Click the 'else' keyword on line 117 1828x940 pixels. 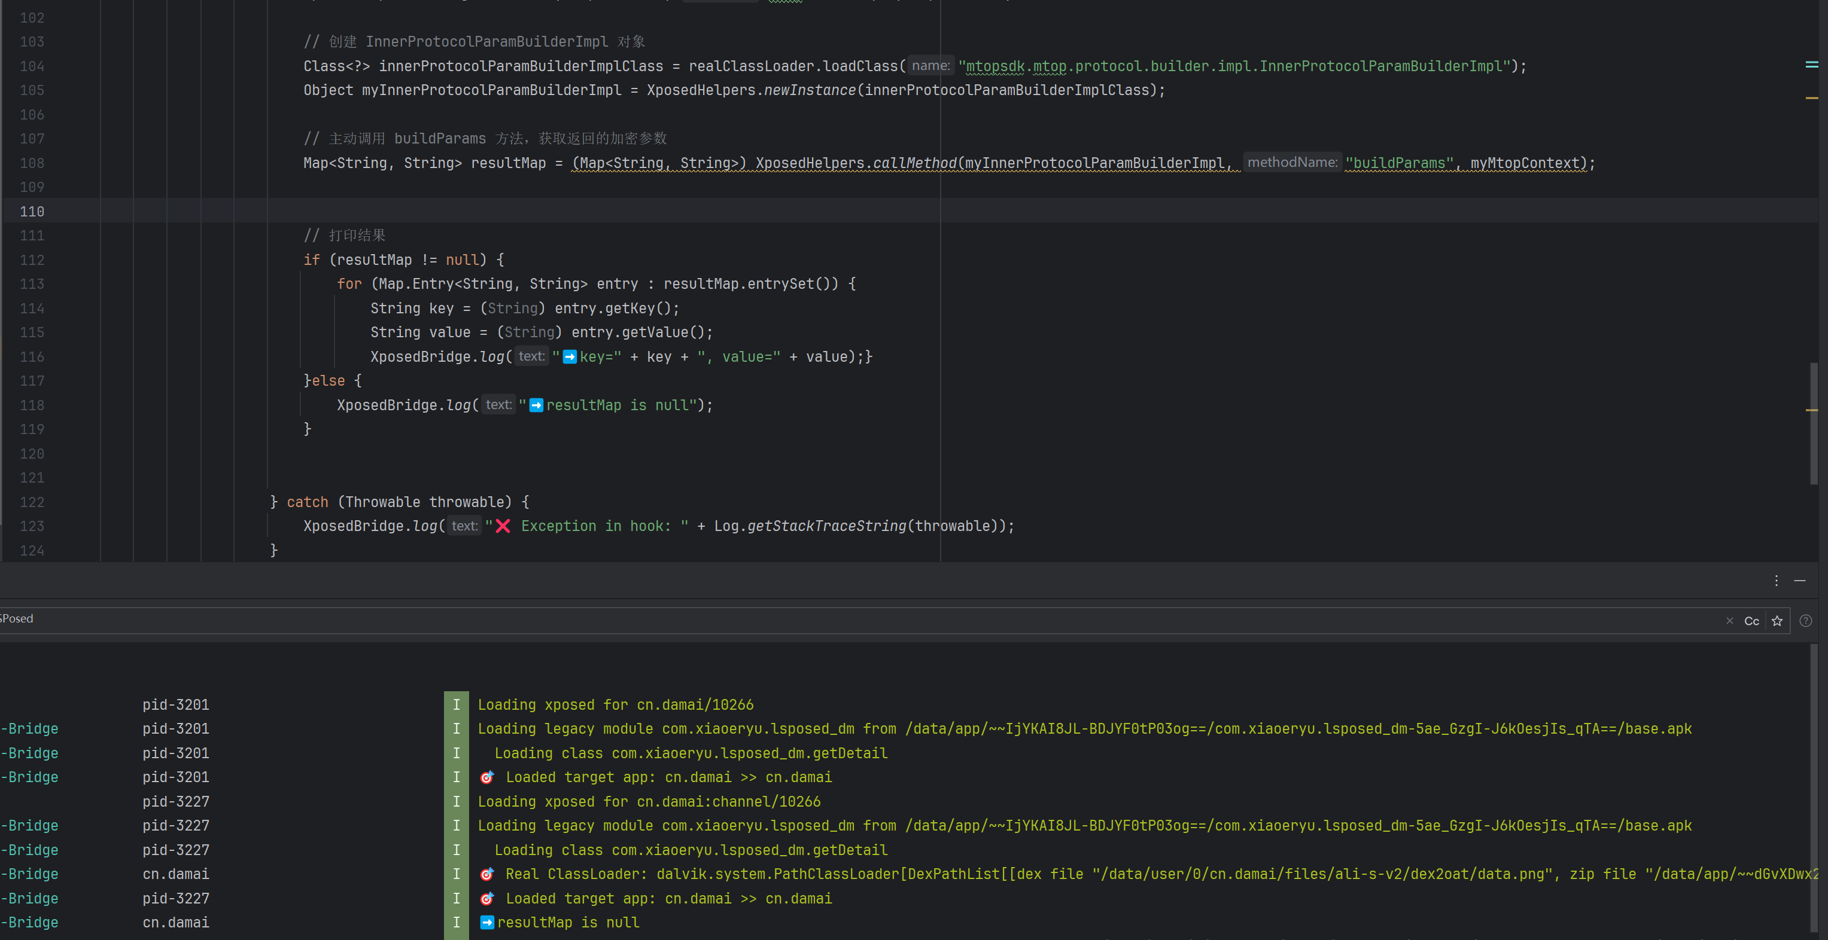[329, 381]
